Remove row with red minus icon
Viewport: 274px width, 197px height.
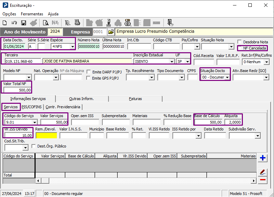click(263, 180)
